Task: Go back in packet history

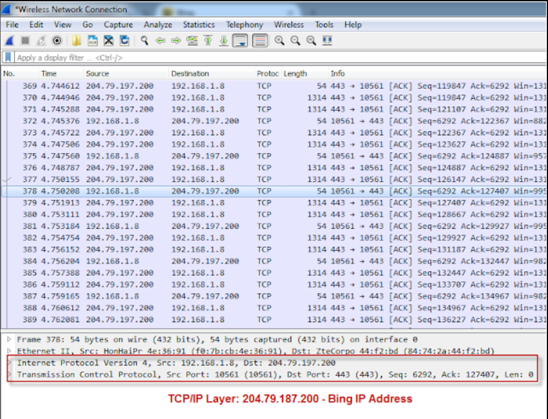Action: (160, 41)
